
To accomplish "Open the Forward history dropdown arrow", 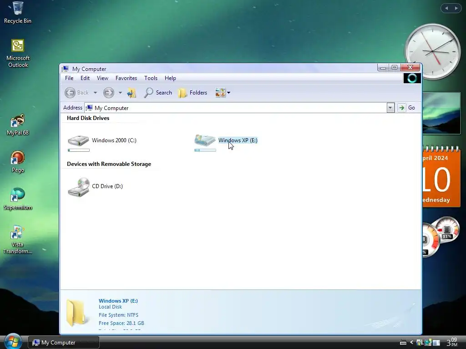I will click(x=120, y=93).
